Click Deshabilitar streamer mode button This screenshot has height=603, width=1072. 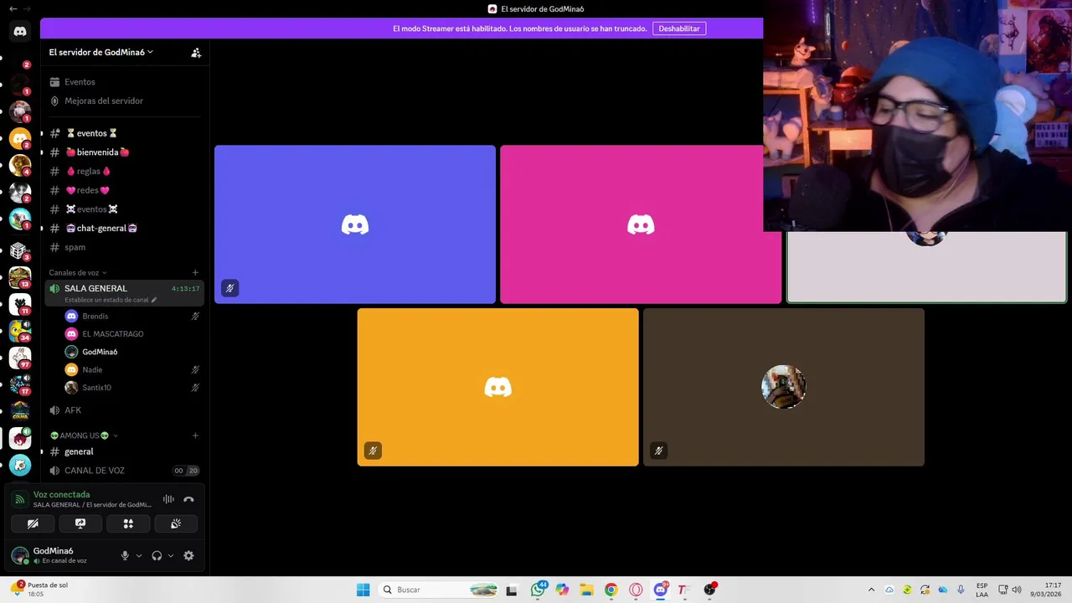click(x=679, y=28)
